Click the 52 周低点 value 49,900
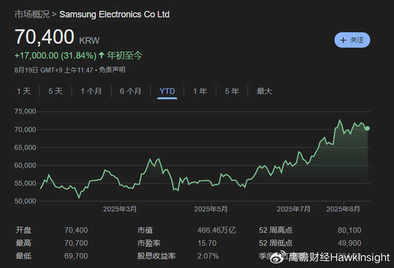 (x=350, y=243)
